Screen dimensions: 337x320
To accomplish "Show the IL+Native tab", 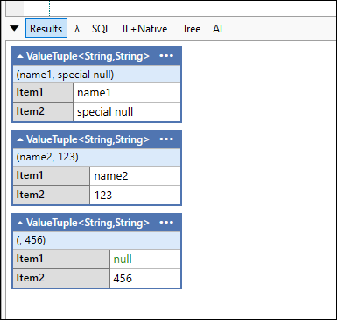I will pyautogui.click(x=145, y=29).
